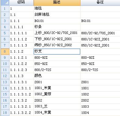This screenshot has width=120, height=116.
Task: Click the 1001_米黄 description cell
Action: tap(57, 88)
